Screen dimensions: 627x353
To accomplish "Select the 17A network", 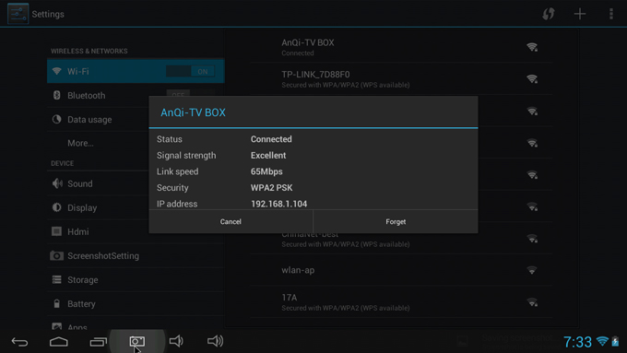I will coord(401,302).
